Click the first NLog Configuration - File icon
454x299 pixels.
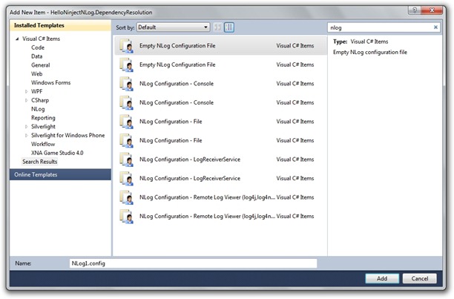(x=125, y=121)
